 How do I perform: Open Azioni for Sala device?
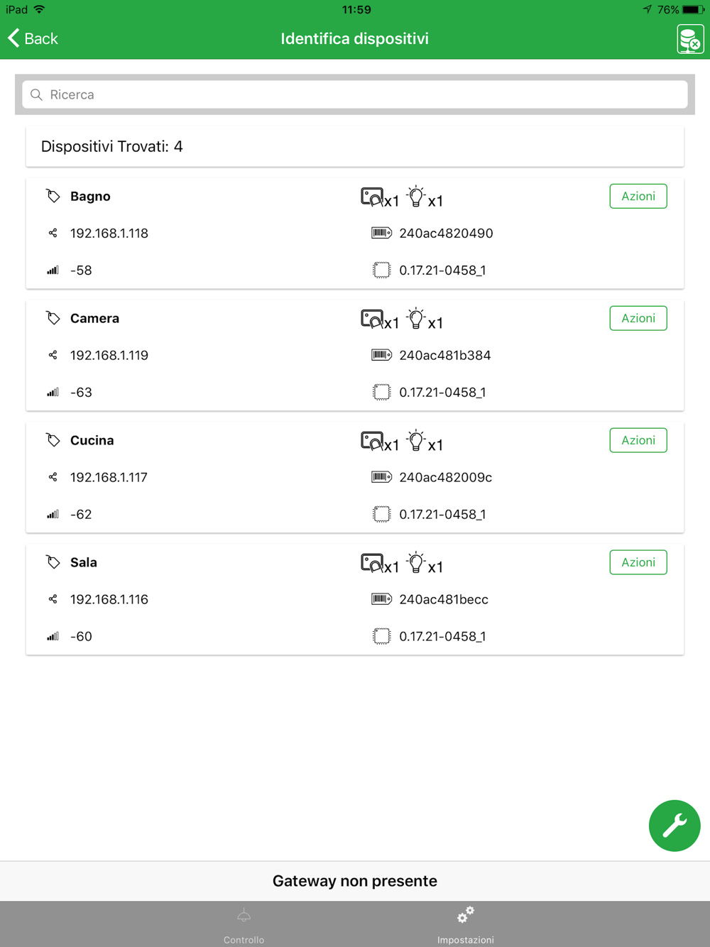(638, 562)
